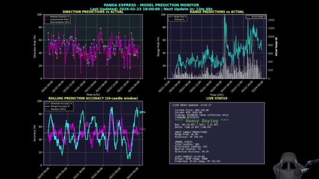
Task: Click the cyan range accuracy end-value label
Action: pos(143,112)
